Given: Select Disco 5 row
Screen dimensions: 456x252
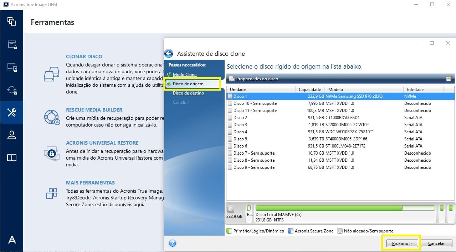Looking at the screenshot, I should [x=340, y=139].
